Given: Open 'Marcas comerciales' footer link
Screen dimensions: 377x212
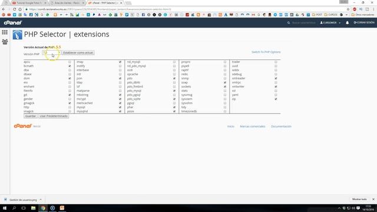Looking at the screenshot, I should (253, 127).
